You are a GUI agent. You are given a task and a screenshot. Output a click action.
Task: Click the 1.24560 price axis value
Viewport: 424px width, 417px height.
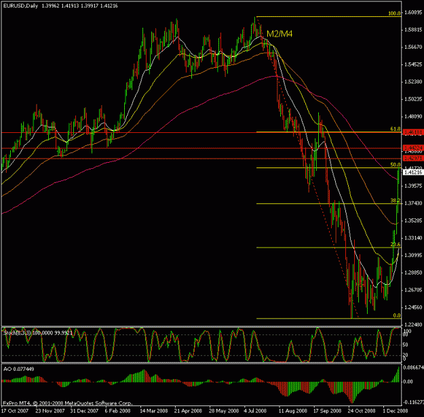coord(413,307)
